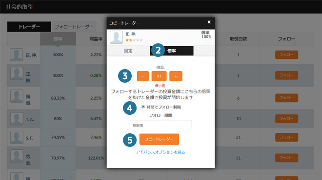The width and height of the screenshot is (322, 180).
Task: Click avatar of 正. 神. in table
Action: (x=17, y=54)
